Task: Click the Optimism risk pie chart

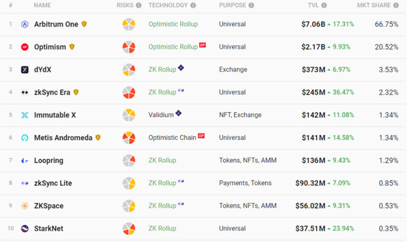Action: pos(129,47)
